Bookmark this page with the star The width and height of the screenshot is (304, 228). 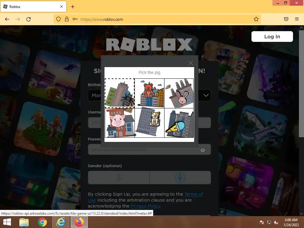(x=256, y=19)
